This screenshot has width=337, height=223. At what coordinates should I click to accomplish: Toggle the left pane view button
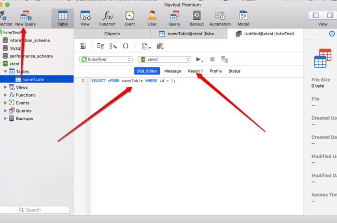[x=316, y=15]
